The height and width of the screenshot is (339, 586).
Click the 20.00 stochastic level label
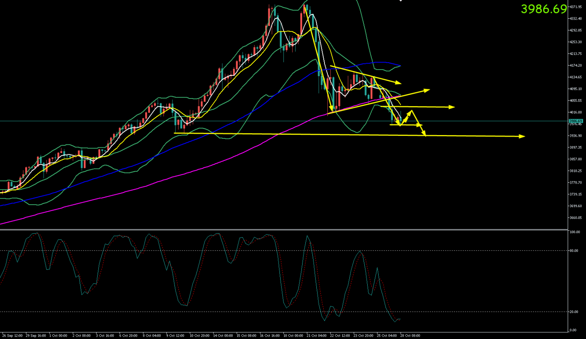574,312
